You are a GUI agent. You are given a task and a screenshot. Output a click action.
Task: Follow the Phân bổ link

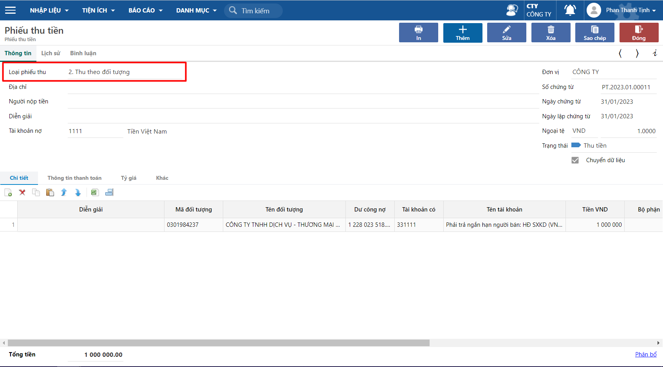pyautogui.click(x=645, y=354)
